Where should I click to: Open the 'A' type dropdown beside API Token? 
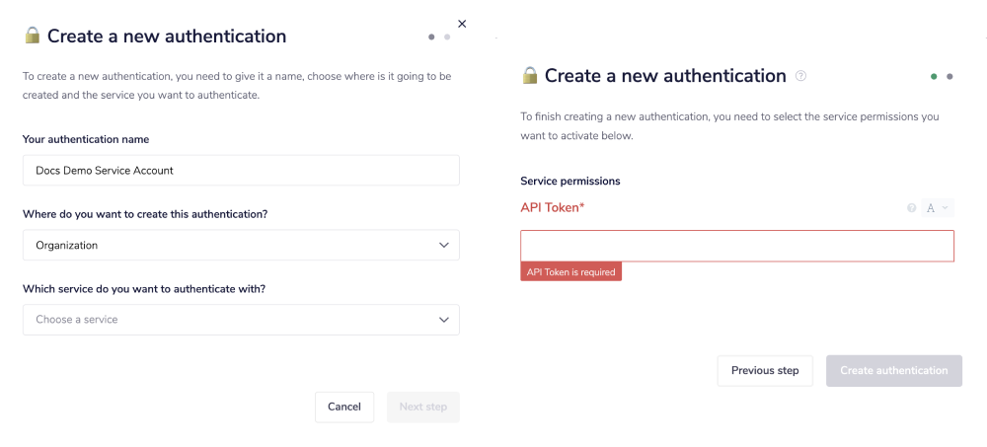pyautogui.click(x=937, y=208)
